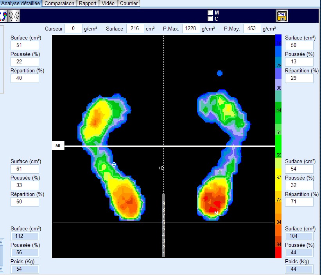Click the save image floppy disk icon
This screenshot has height=275, width=321.
282,16
